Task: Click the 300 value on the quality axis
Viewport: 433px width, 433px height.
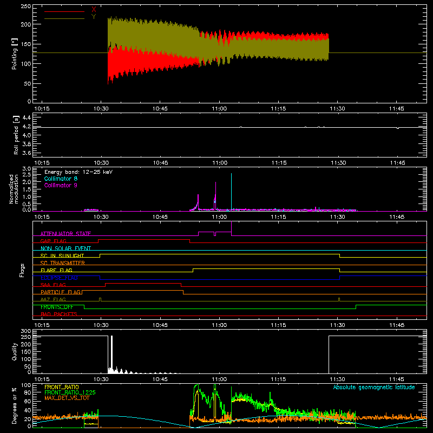Action: pyautogui.click(x=26, y=331)
